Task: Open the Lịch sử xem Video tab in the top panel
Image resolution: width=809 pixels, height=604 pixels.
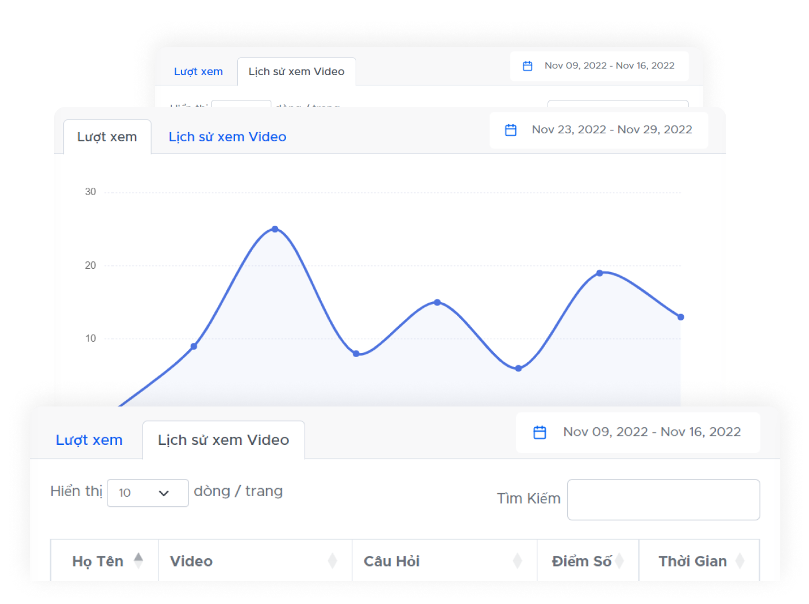Action: click(x=296, y=71)
